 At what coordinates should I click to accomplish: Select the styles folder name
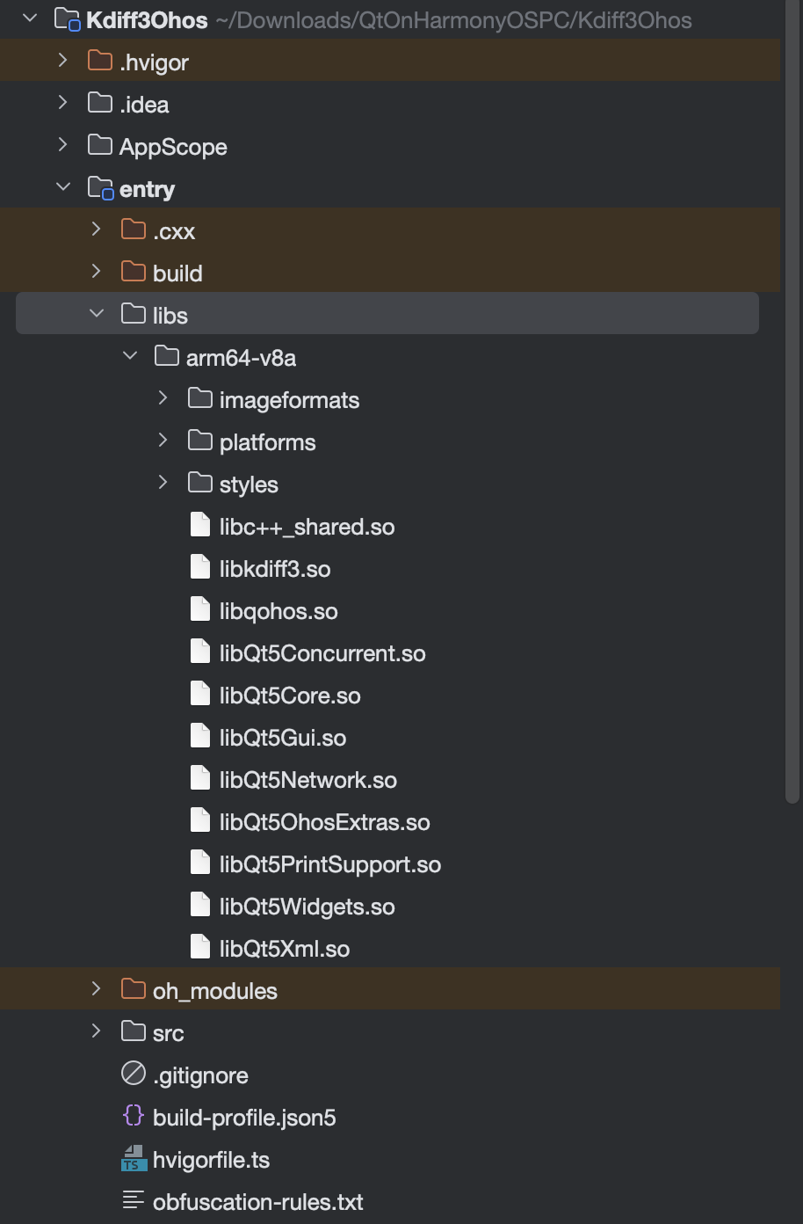(x=249, y=484)
